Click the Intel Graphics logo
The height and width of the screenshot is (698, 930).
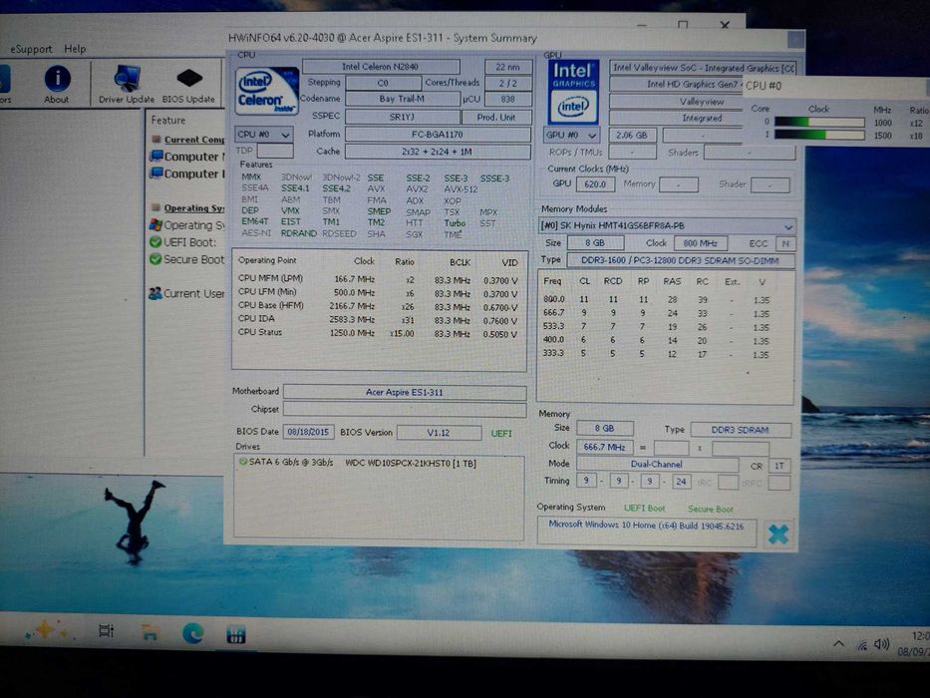click(x=573, y=92)
